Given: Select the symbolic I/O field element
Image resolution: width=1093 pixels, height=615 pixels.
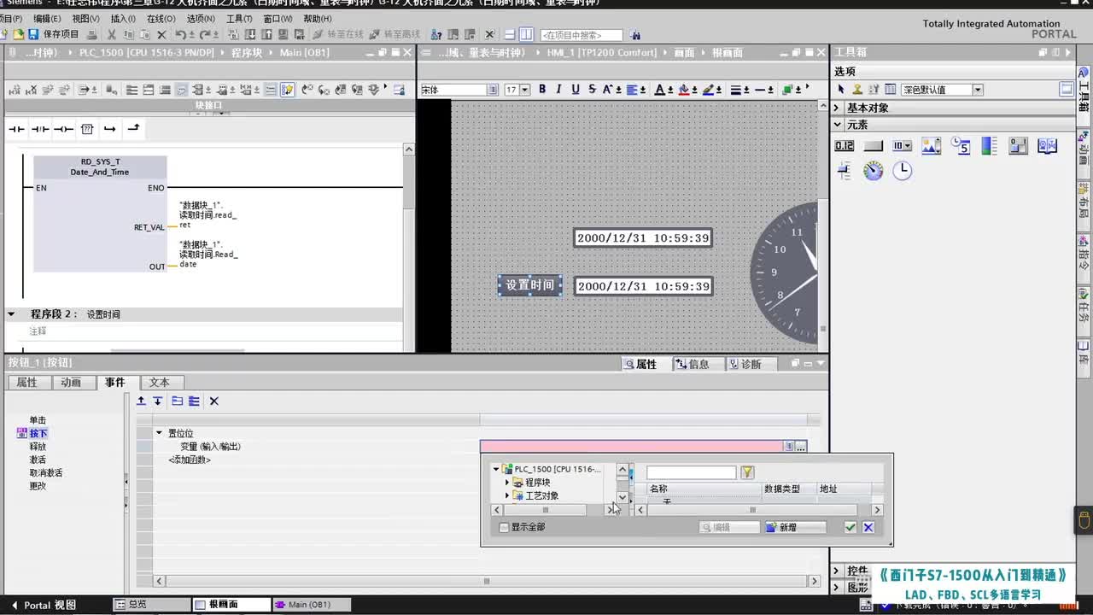Looking at the screenshot, I should point(902,146).
